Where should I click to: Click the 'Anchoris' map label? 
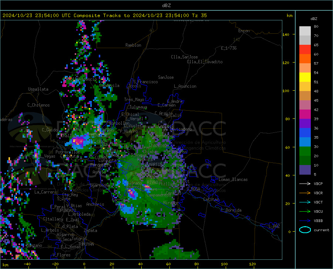95,204
